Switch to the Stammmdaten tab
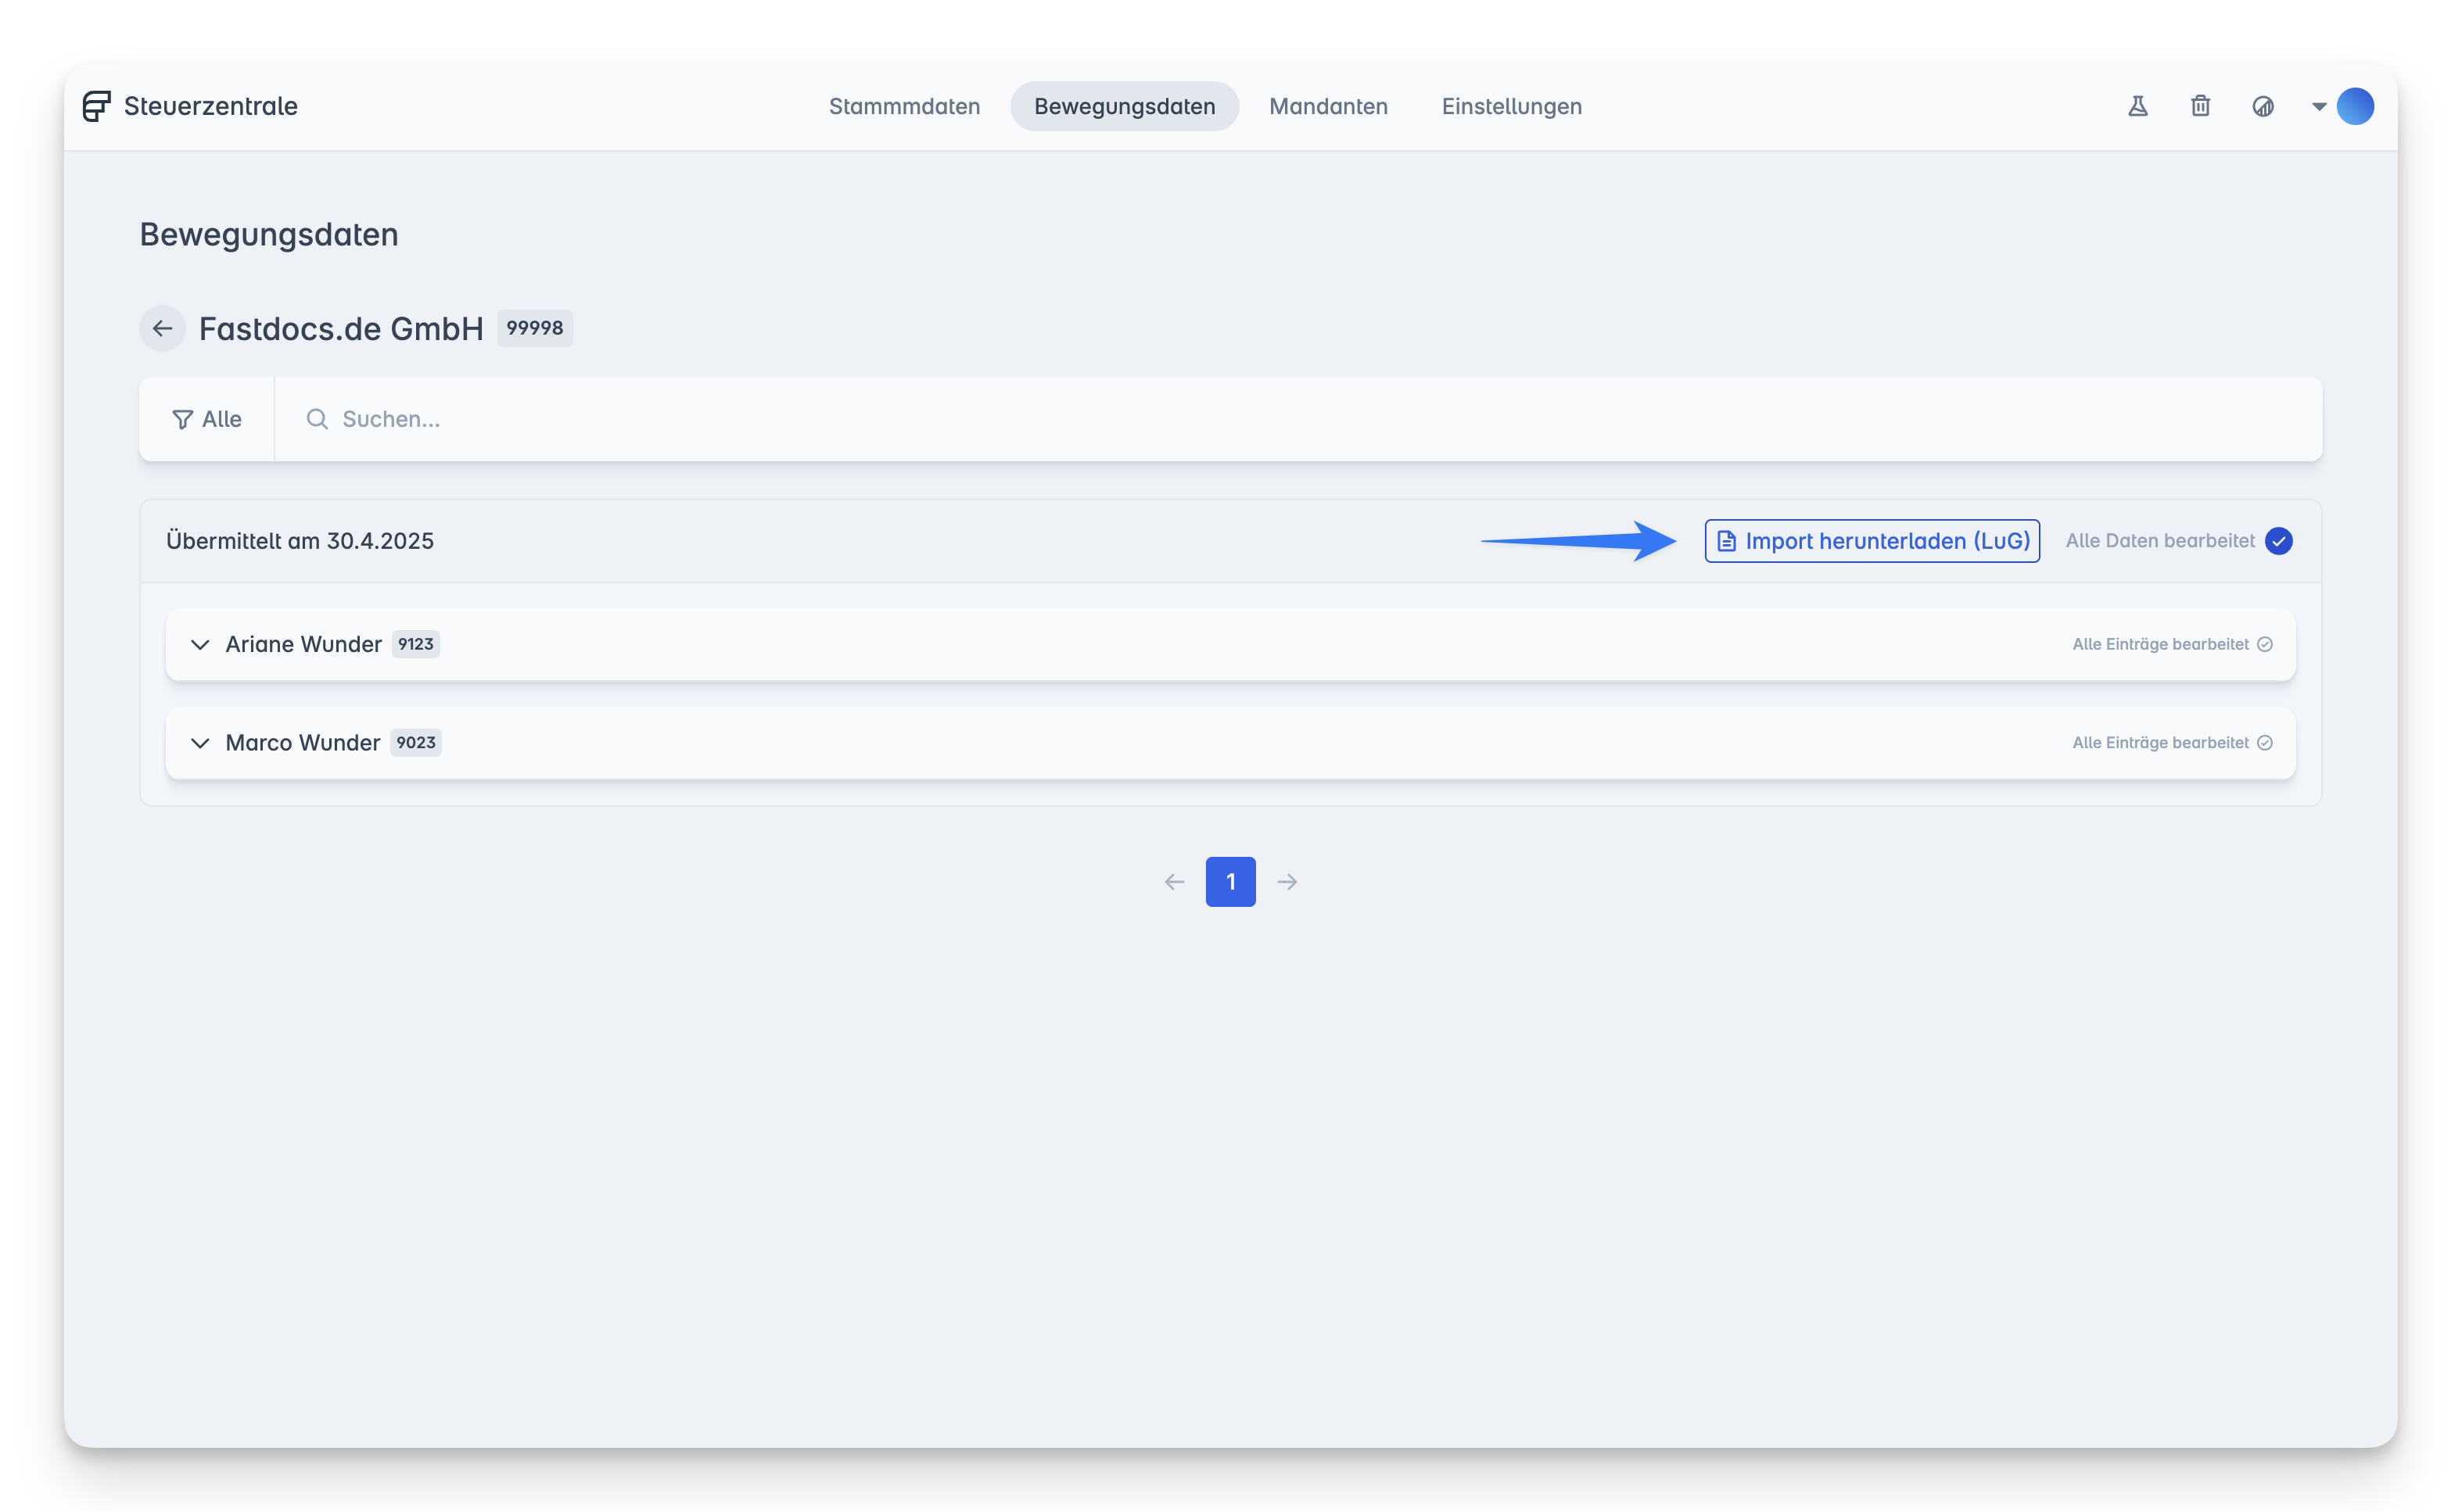Screen dimensions: 2462x1512 903,106
